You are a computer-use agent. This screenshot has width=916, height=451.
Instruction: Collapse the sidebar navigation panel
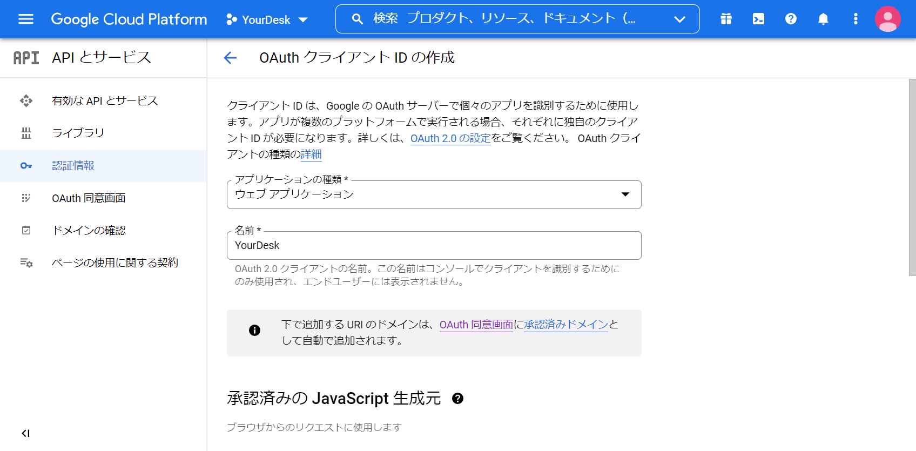(x=25, y=433)
